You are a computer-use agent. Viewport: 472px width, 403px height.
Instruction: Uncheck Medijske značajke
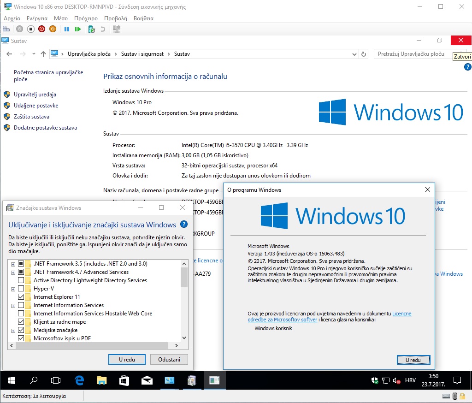tap(21, 330)
